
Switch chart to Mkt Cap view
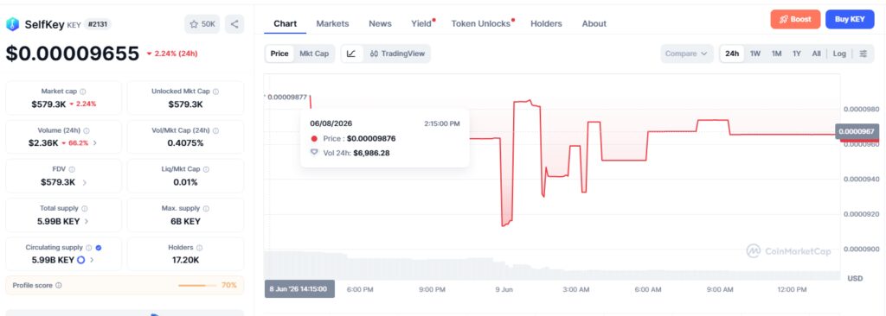(x=313, y=54)
